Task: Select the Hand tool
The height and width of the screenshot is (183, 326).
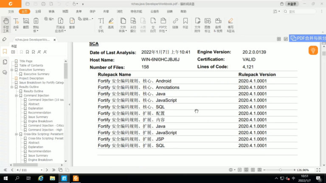Action: [x=6, y=25]
